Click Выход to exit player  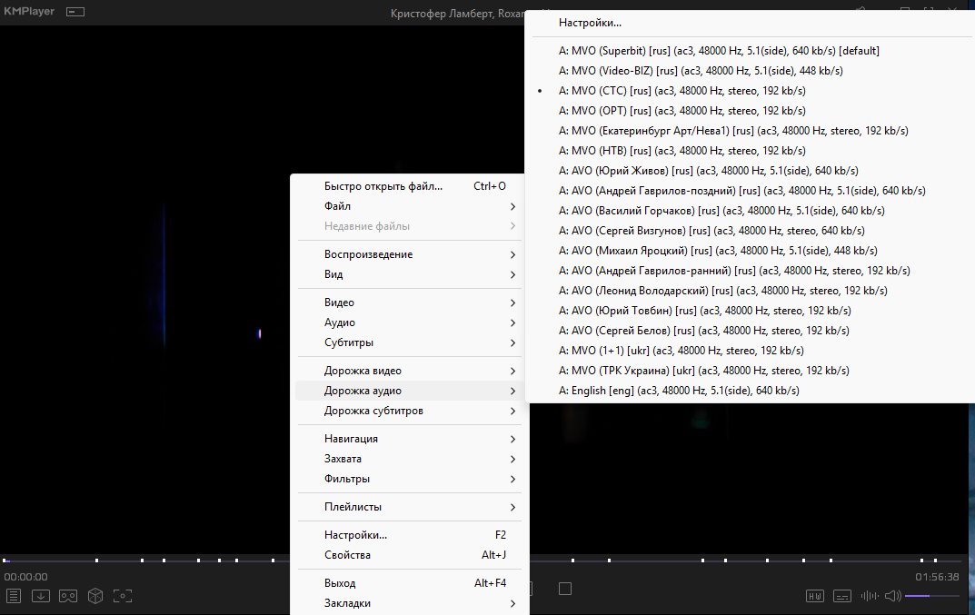tap(410, 582)
